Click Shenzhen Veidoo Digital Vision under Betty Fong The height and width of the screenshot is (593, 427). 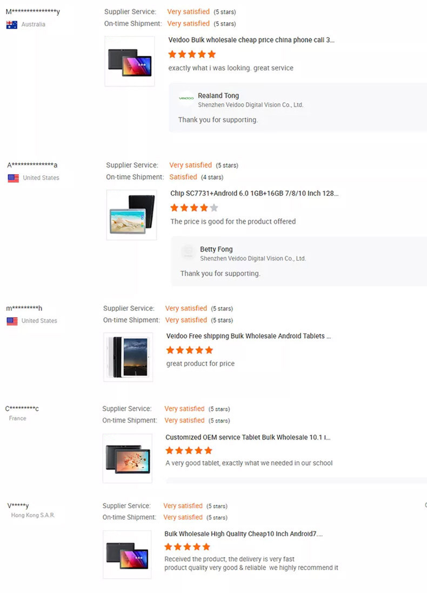coord(252,259)
